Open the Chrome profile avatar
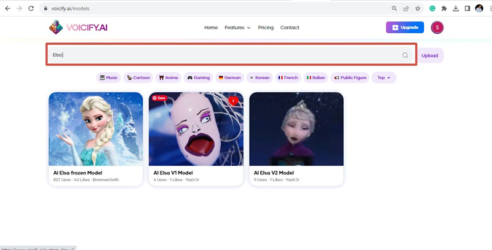This screenshot has height=250, width=492. (479, 9)
